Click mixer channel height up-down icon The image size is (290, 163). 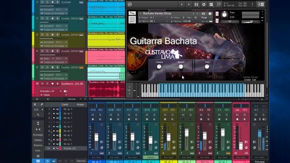point(38,123)
